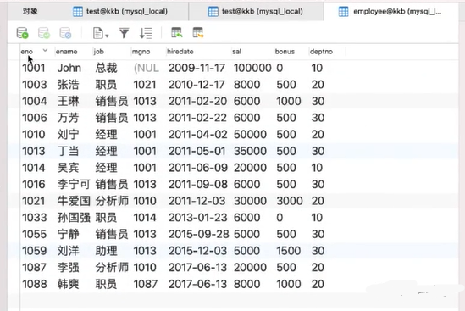
Task: Open the text/memo view dropdown icon
Action: coord(101,33)
